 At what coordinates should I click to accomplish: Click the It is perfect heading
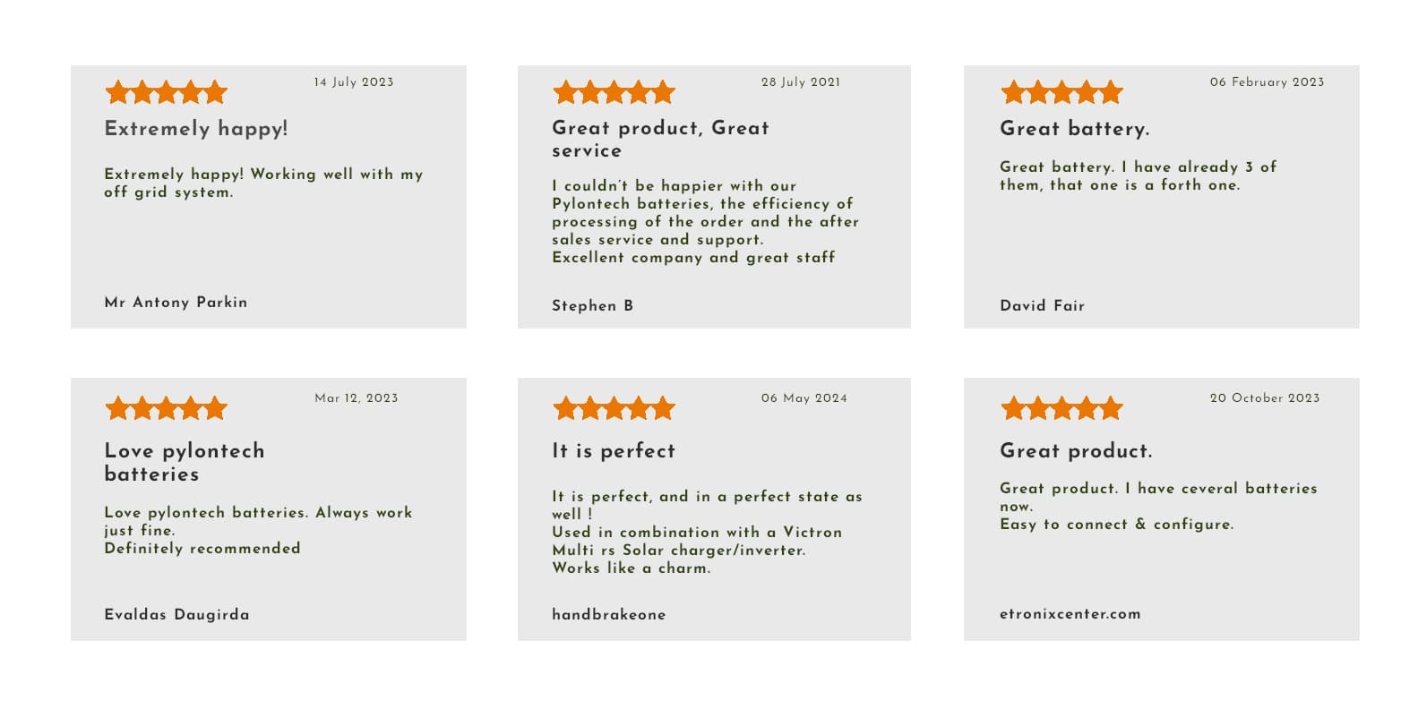[x=614, y=450]
